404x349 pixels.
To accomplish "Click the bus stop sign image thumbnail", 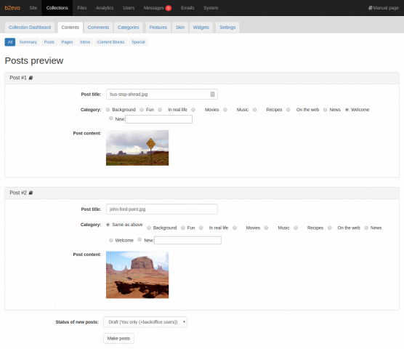I will (137, 148).
